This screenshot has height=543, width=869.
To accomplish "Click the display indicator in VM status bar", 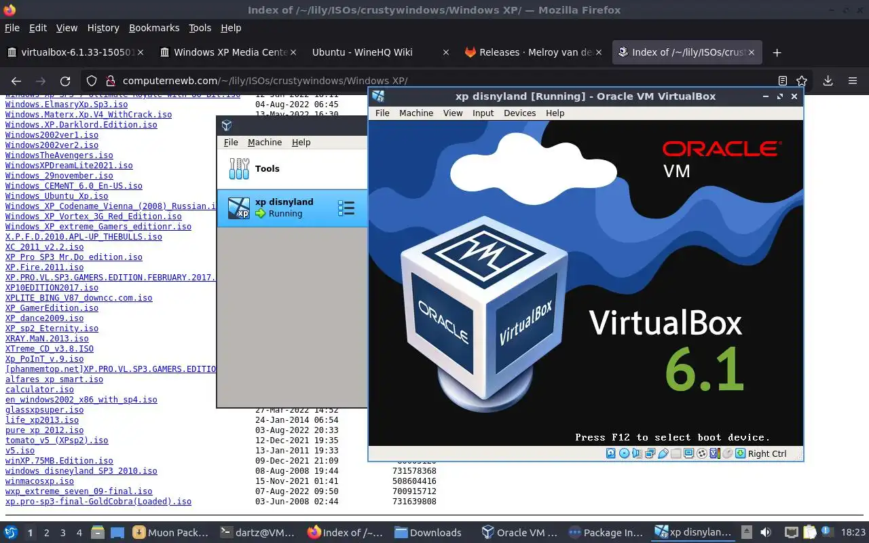I will (x=688, y=453).
